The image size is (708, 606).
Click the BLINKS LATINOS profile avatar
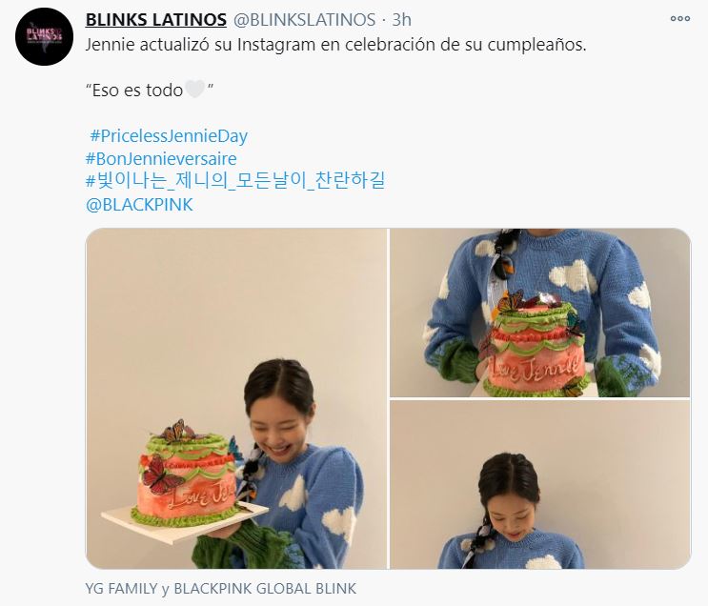[x=44, y=36]
